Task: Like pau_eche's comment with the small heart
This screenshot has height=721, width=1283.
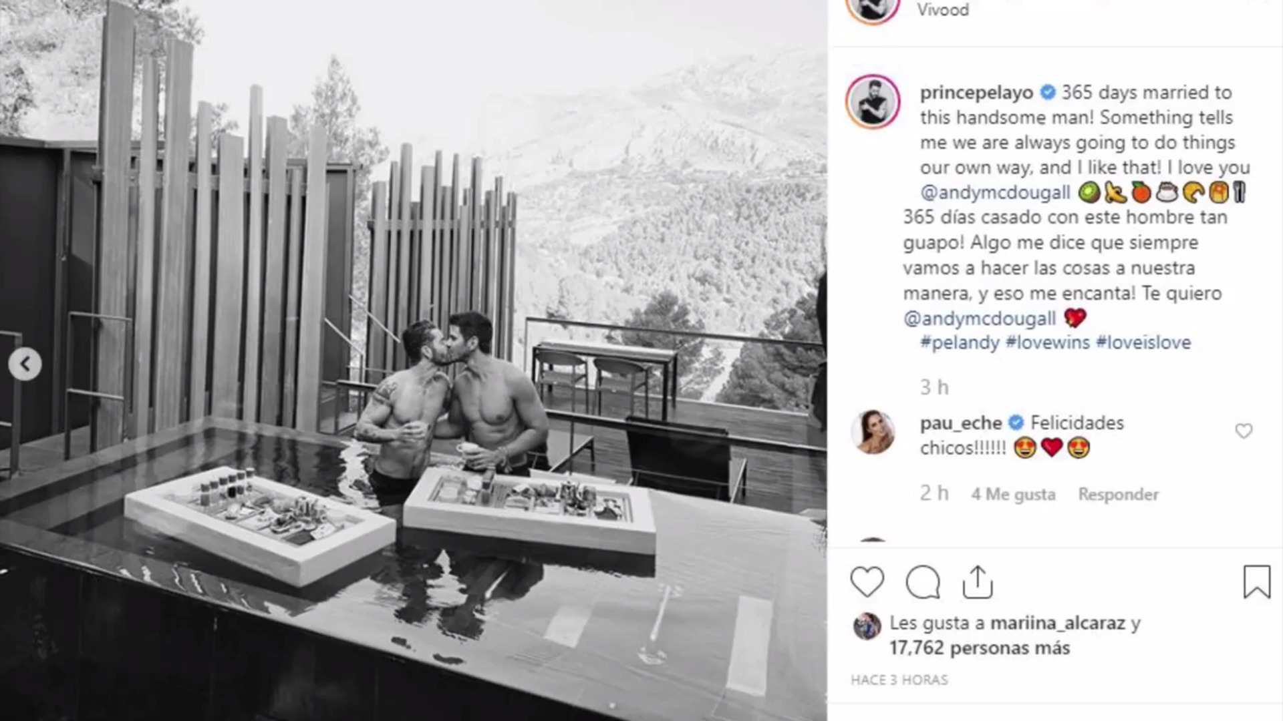Action: click(x=1244, y=431)
